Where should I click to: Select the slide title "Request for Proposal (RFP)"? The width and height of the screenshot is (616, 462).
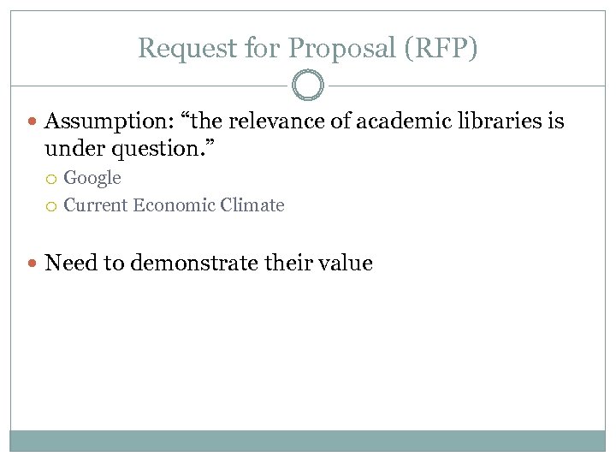click(308, 49)
